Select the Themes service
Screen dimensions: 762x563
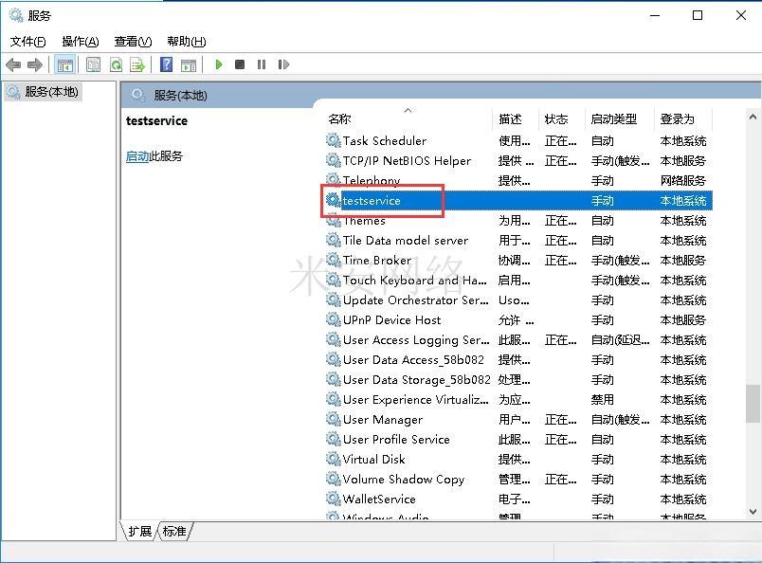[x=518, y=221]
